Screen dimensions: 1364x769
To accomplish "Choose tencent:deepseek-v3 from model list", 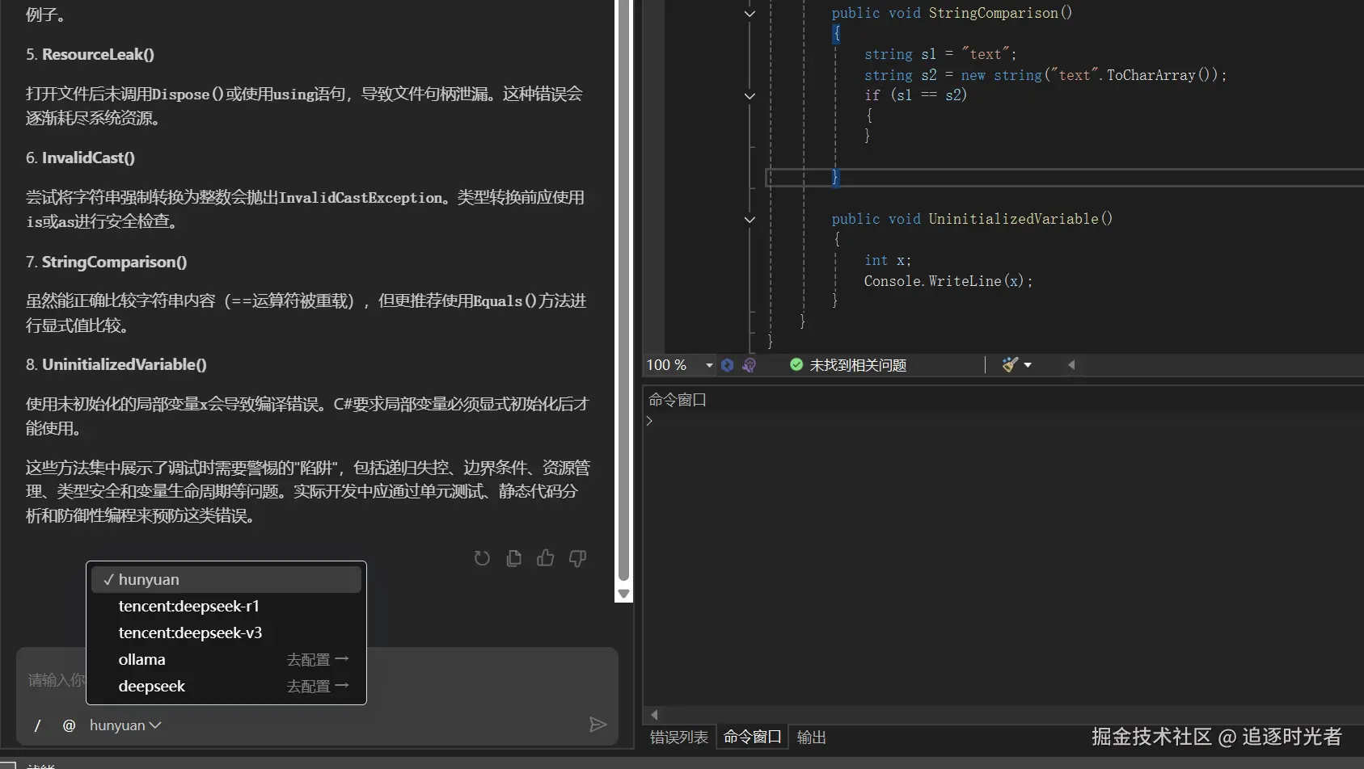I will (x=190, y=632).
